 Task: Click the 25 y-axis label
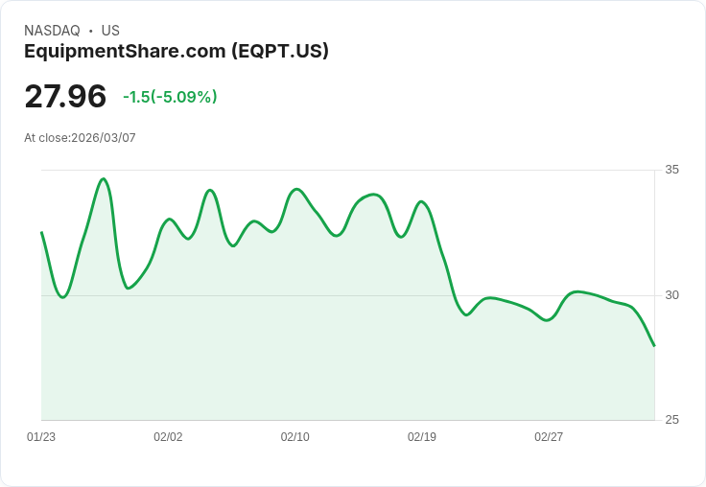click(x=671, y=420)
